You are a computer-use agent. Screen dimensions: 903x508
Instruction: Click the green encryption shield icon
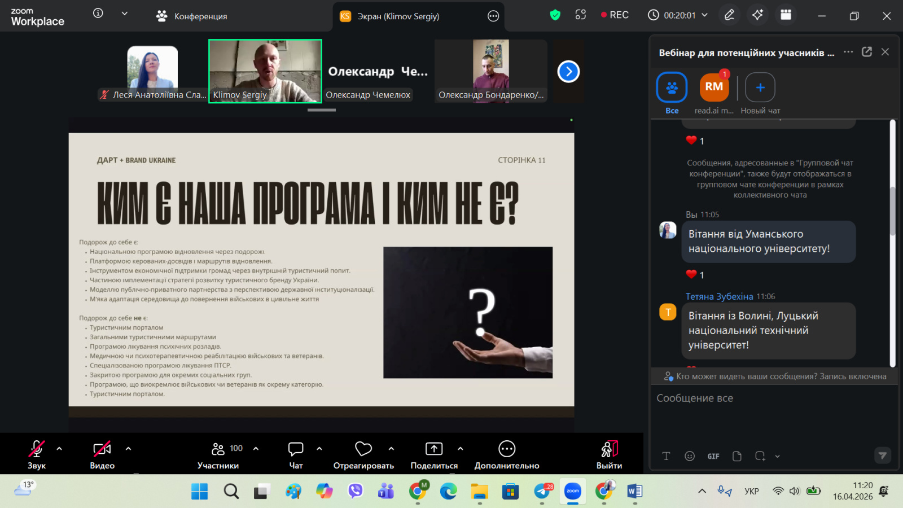tap(555, 15)
